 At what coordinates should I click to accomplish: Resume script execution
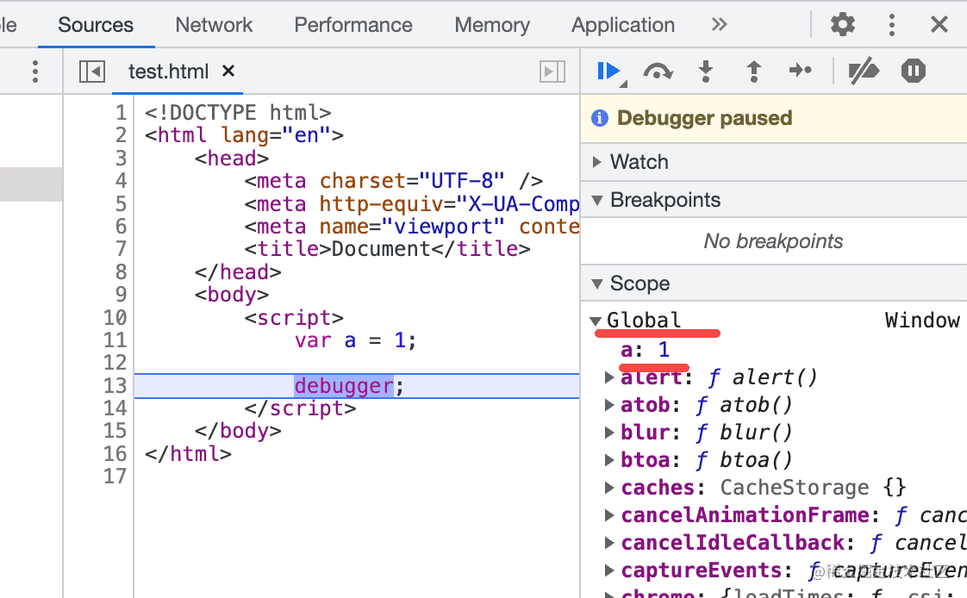tap(608, 71)
